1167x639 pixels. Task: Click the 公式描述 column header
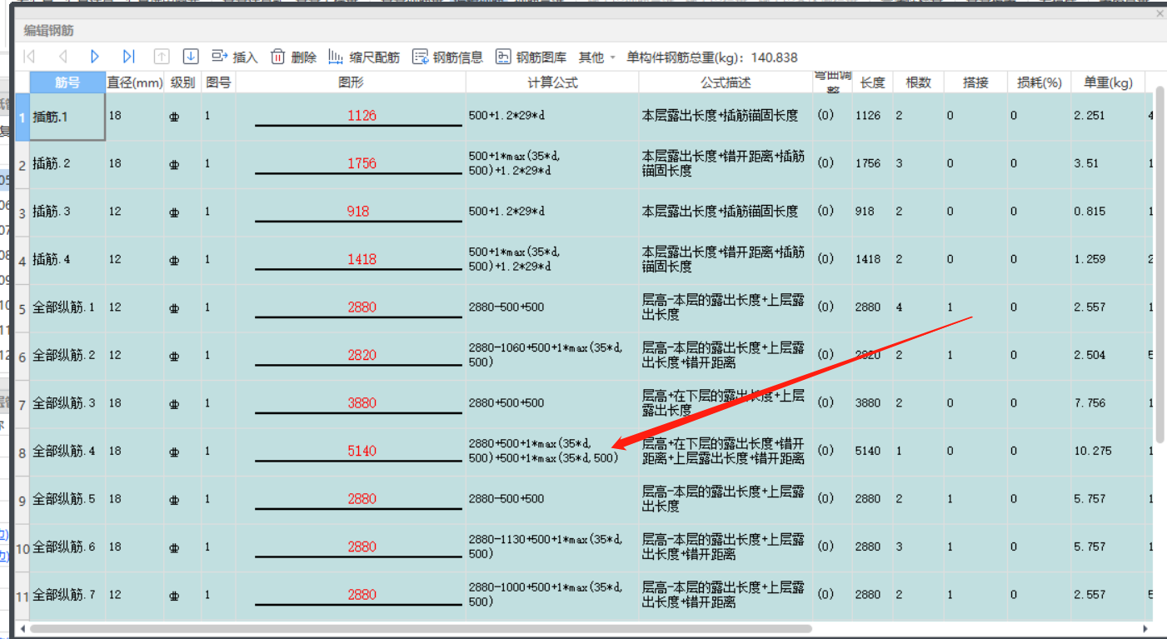(726, 82)
